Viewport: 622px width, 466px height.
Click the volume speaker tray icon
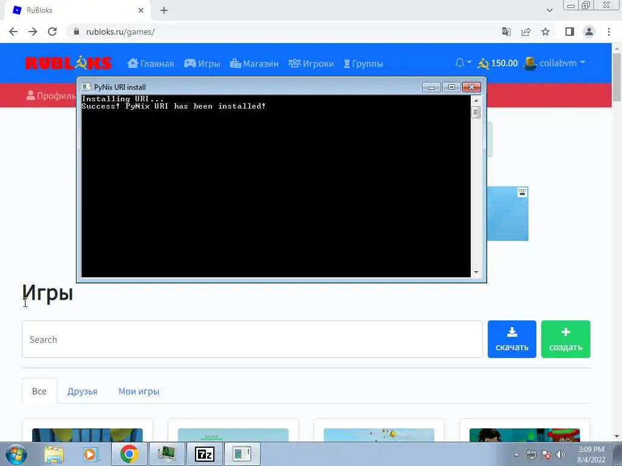[561, 454]
